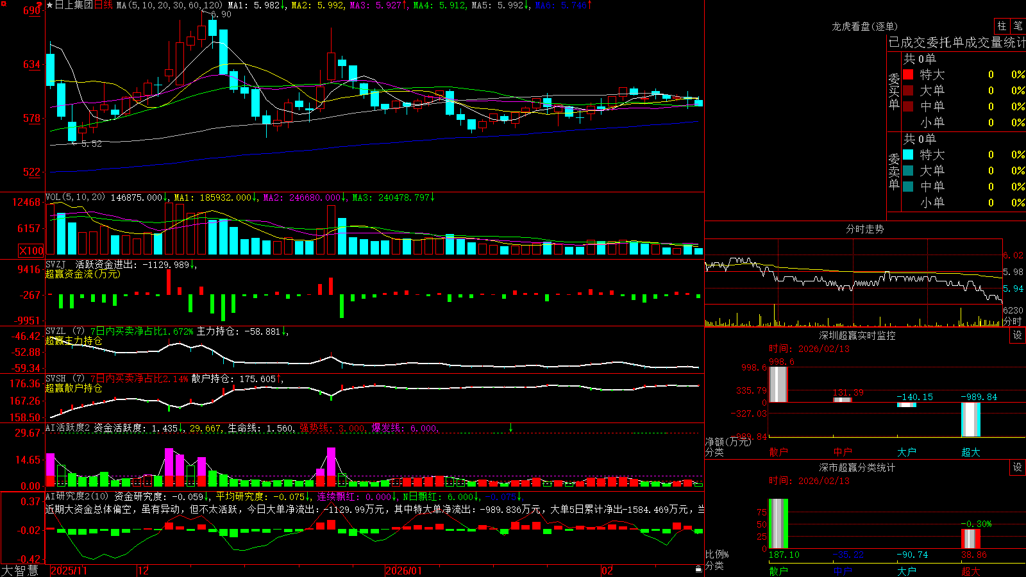The height and width of the screenshot is (577, 1026).
Task: Click the 深市超赢分类统计 panel title
Action: [857, 467]
